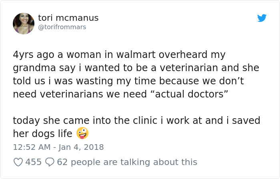Click the 455 likes count

[x=33, y=162]
